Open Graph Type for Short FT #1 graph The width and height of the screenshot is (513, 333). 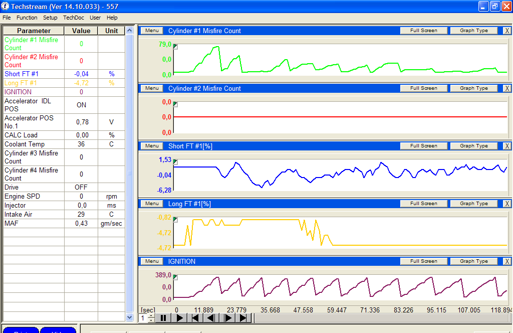point(473,146)
